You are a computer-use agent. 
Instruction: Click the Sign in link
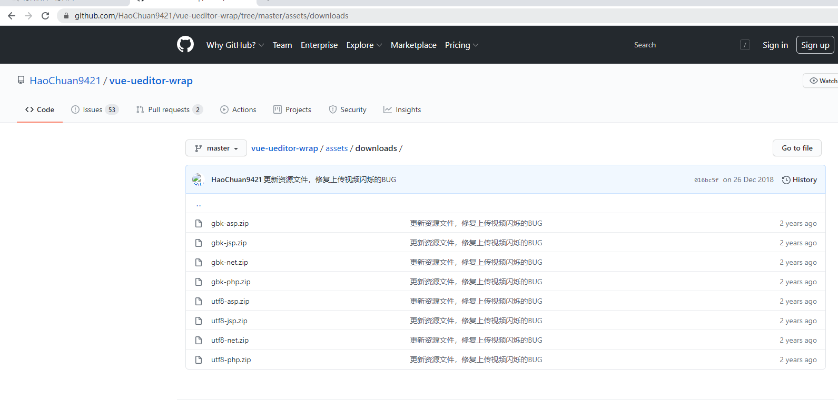(x=775, y=45)
